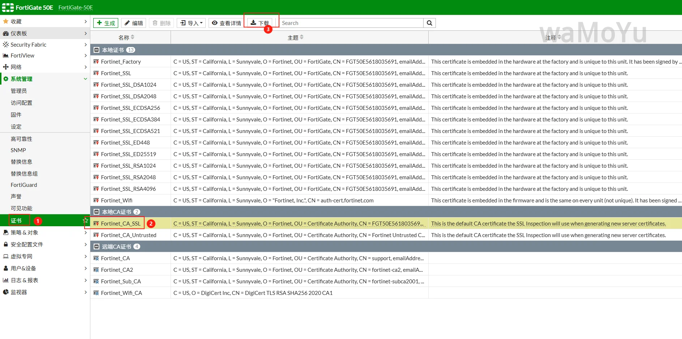Click the FortiGate 50E logo icon
Screen dimensions: 682x339
click(8, 8)
